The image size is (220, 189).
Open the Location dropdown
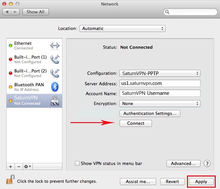pos(122,29)
